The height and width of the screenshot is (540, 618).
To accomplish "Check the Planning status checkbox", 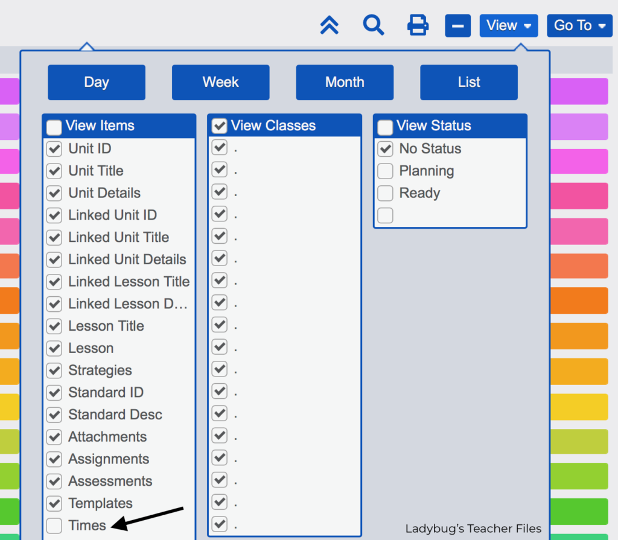I will pos(385,171).
